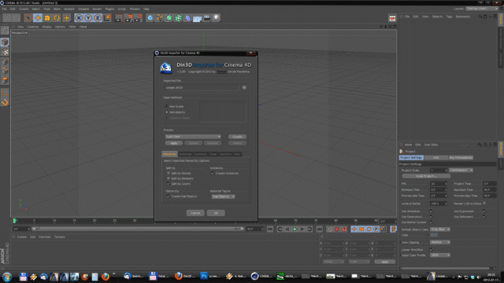This screenshot has height=283, width=504.
Task: Click the Imported File path field
Action: click(x=202, y=87)
